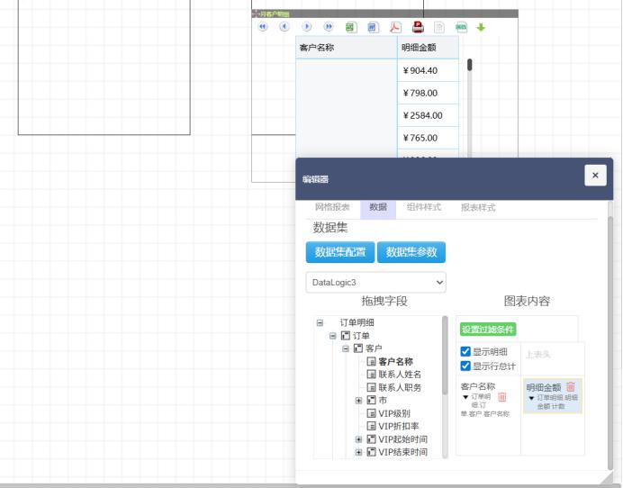Select VIP折扣率 label in tree
Image resolution: width=623 pixels, height=488 pixels.
pyautogui.click(x=399, y=426)
